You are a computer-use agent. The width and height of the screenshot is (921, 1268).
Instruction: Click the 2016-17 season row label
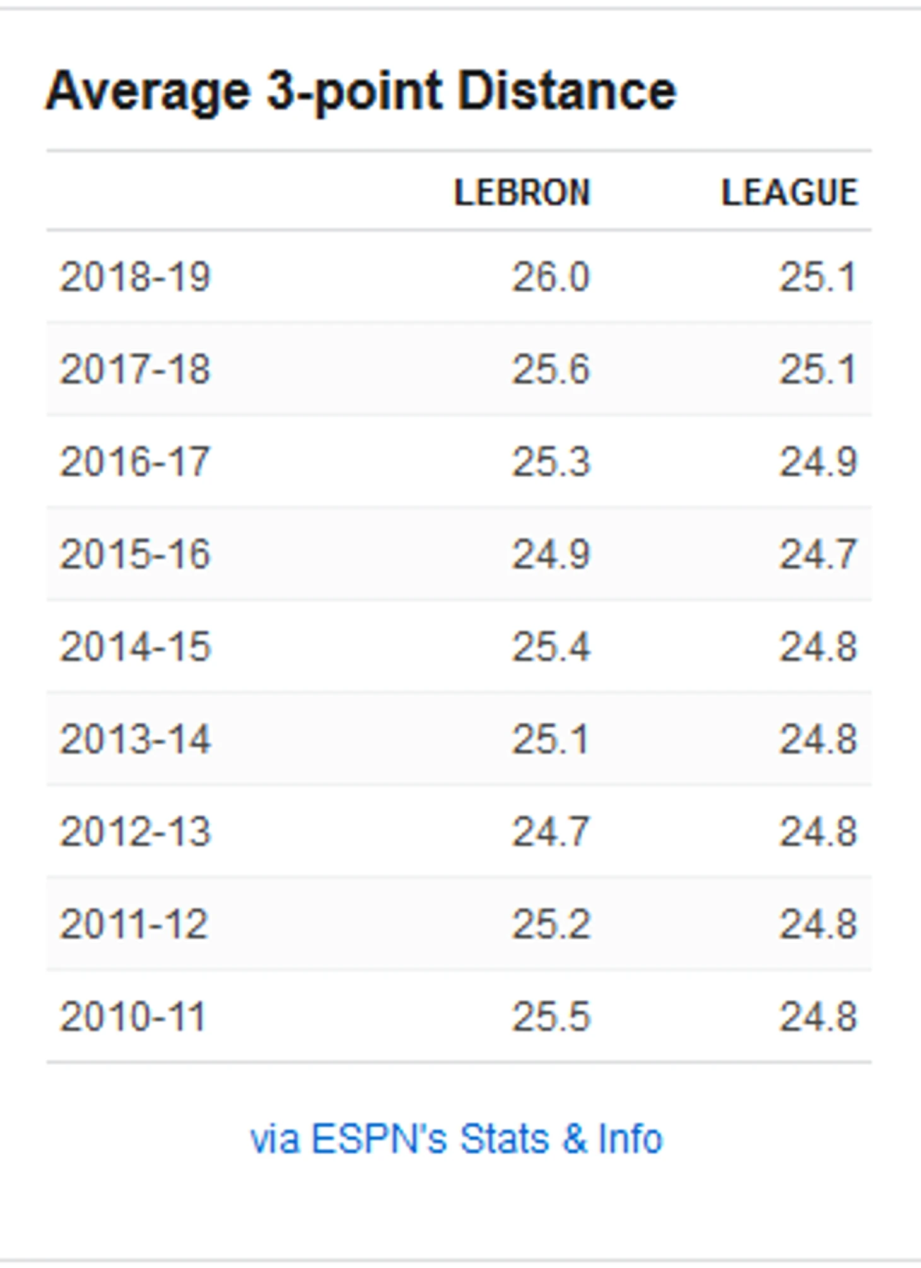coord(135,462)
